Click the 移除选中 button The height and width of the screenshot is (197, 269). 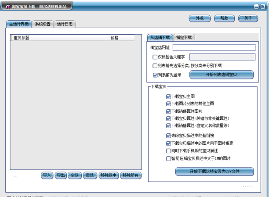tap(109, 176)
